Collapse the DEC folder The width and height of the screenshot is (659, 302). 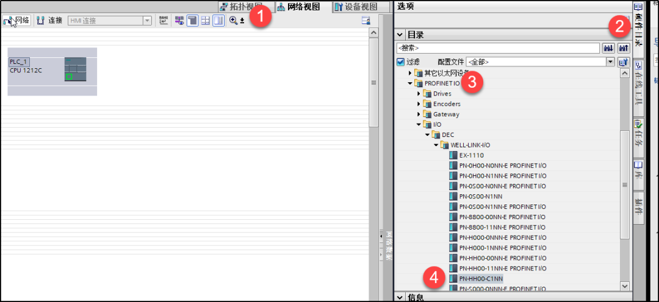(427, 135)
